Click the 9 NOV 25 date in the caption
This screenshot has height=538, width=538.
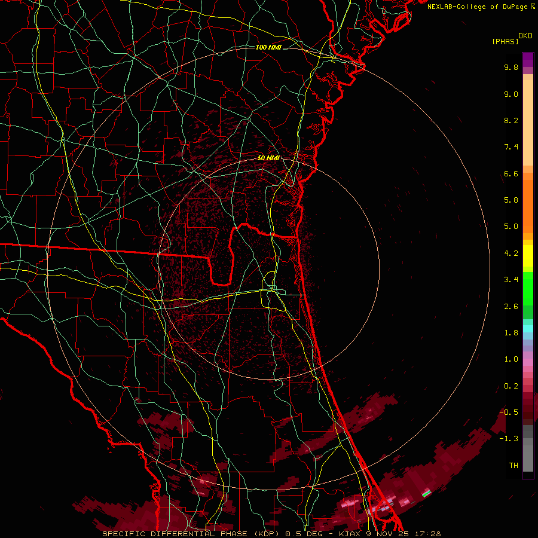(389, 534)
